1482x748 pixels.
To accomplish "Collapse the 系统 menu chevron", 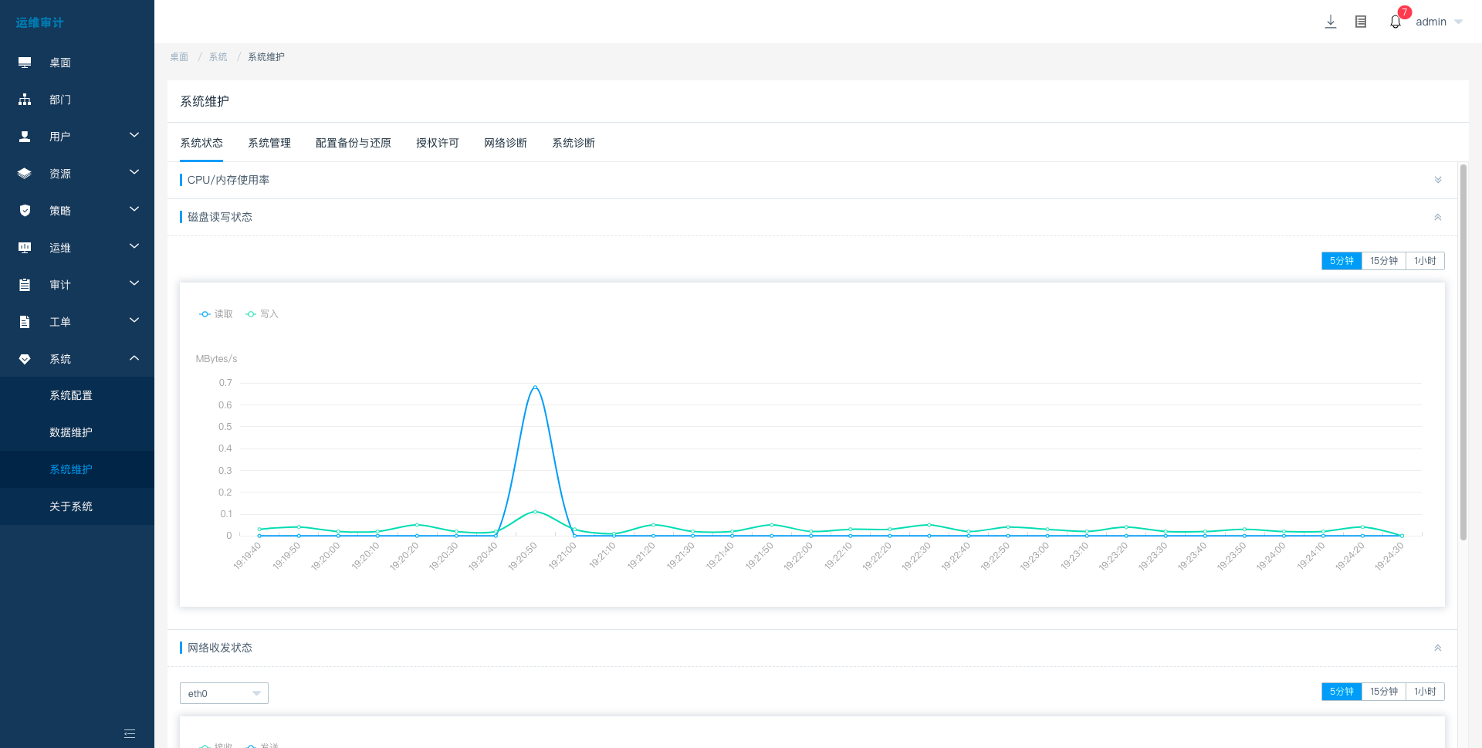I will (x=134, y=357).
